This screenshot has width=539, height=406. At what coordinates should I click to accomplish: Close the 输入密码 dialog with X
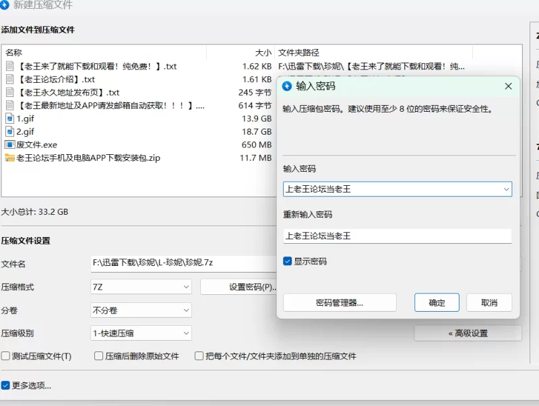[x=508, y=86]
